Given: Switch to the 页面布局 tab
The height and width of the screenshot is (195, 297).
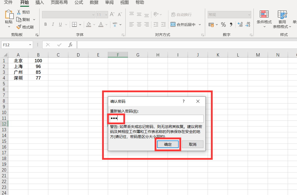Looking at the screenshot, I should [x=59, y=2].
